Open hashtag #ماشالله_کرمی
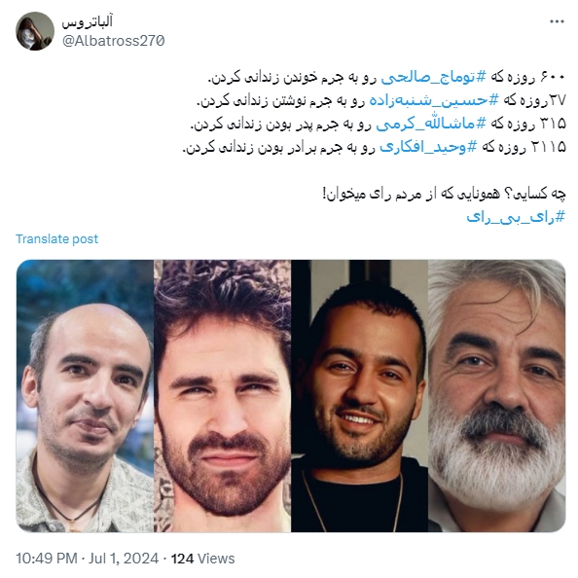Image resolution: width=578 pixels, height=578 pixels. tap(431, 124)
